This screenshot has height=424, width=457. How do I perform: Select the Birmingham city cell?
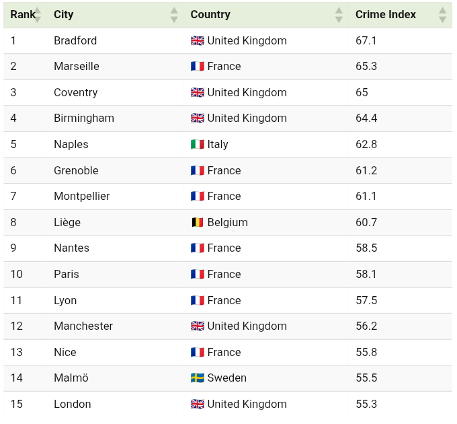point(84,118)
